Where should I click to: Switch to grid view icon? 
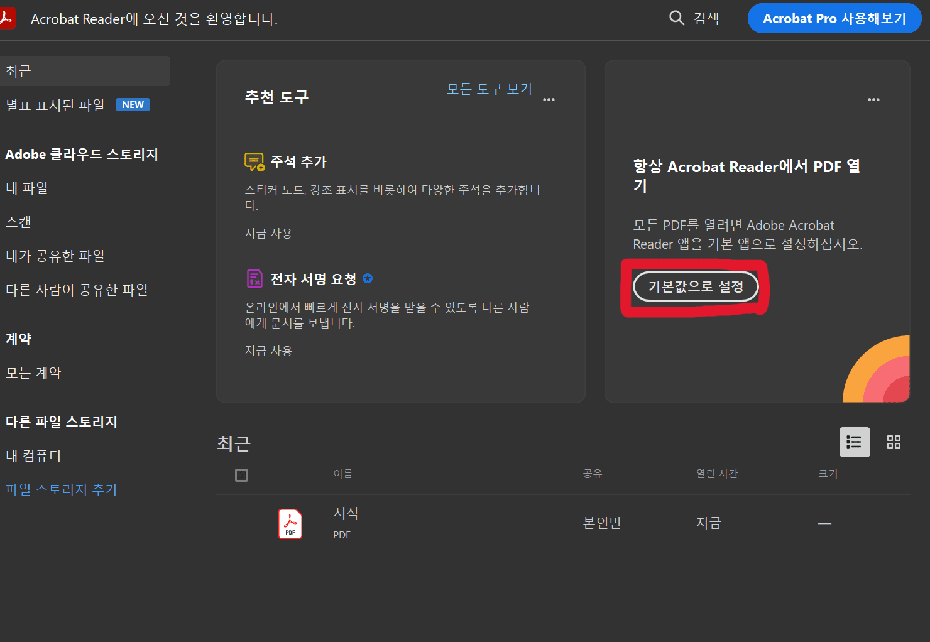(x=894, y=442)
